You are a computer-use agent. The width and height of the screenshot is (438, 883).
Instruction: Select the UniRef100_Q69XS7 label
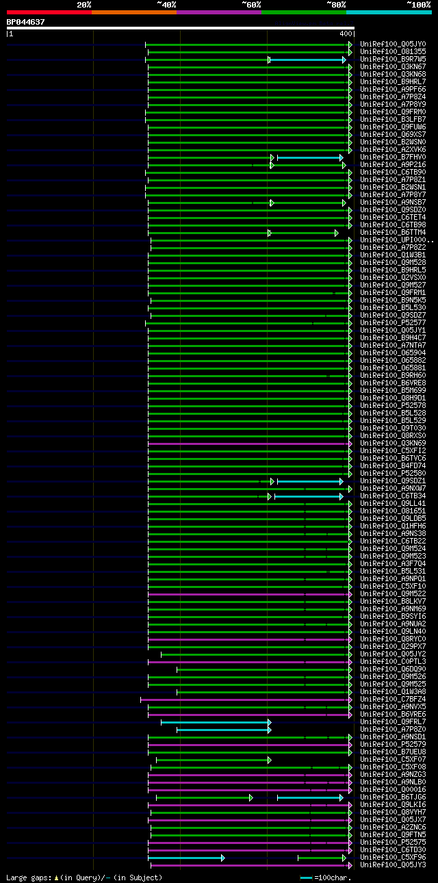[x=393, y=134]
